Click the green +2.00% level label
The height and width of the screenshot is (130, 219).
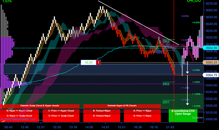[196, 70]
